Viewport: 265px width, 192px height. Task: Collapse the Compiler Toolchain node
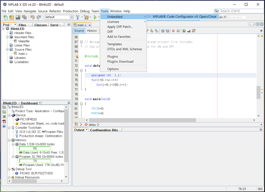point(9,128)
